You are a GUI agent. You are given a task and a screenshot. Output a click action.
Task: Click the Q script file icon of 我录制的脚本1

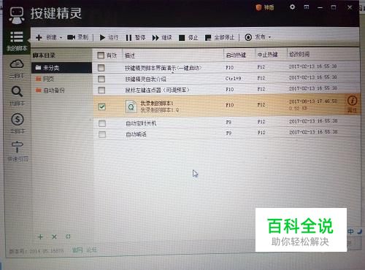point(131,107)
